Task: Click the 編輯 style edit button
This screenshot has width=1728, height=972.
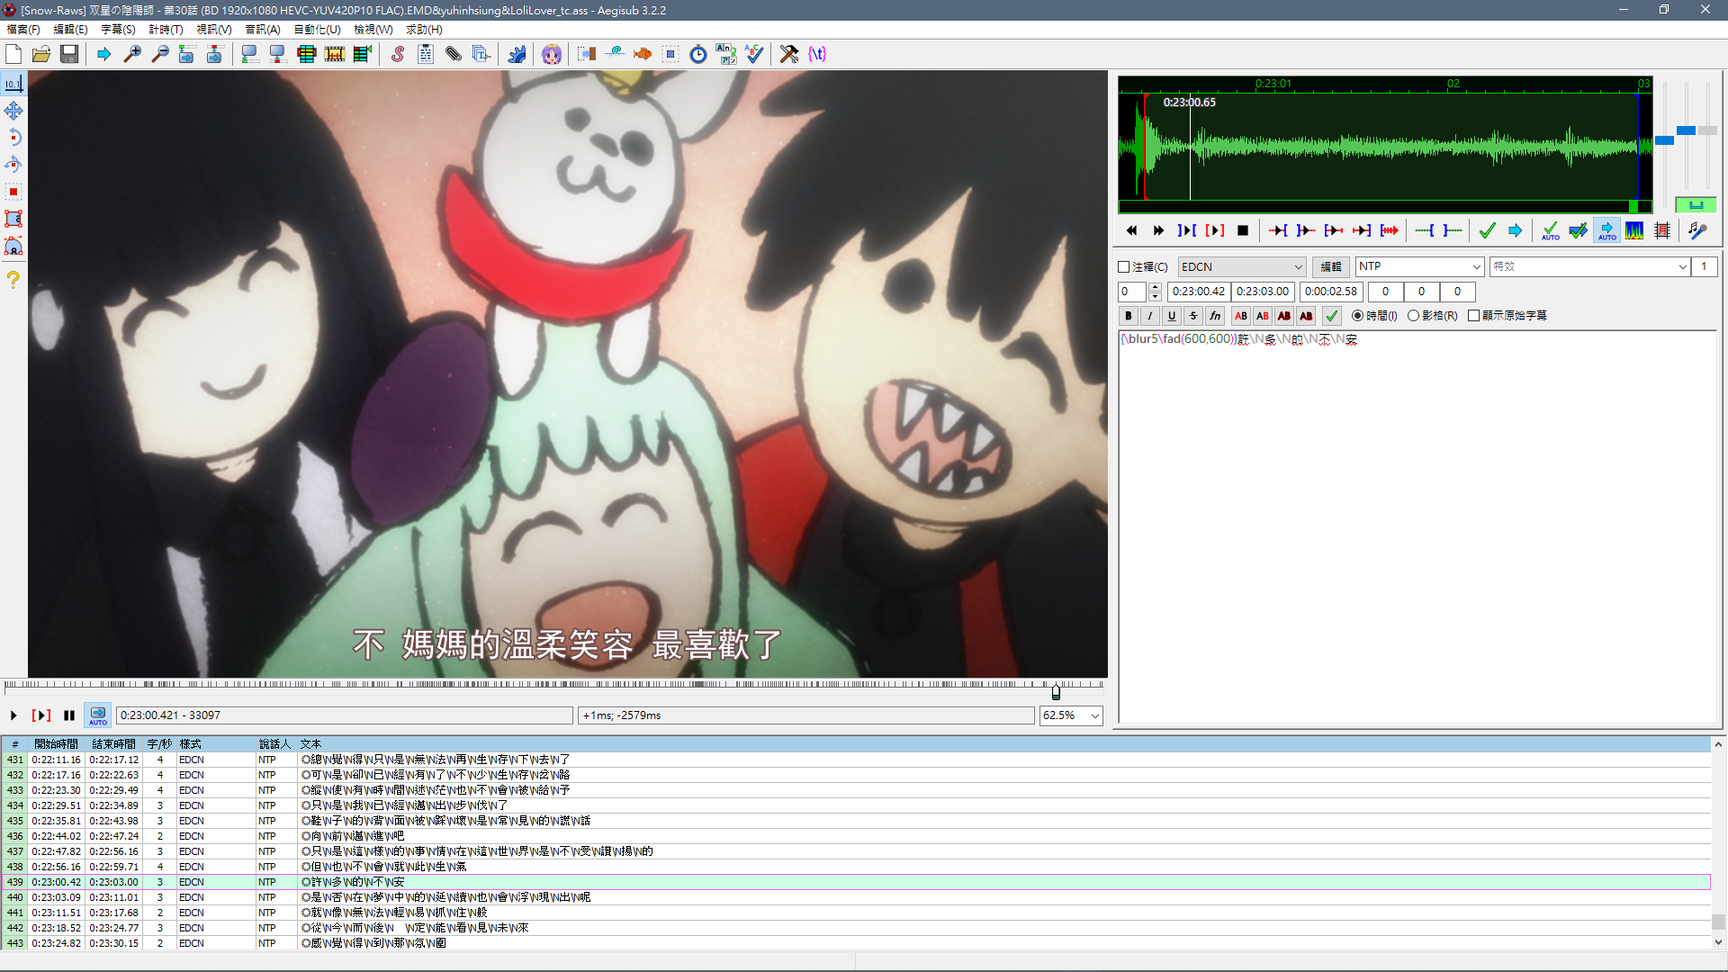Action: pos(1331,267)
